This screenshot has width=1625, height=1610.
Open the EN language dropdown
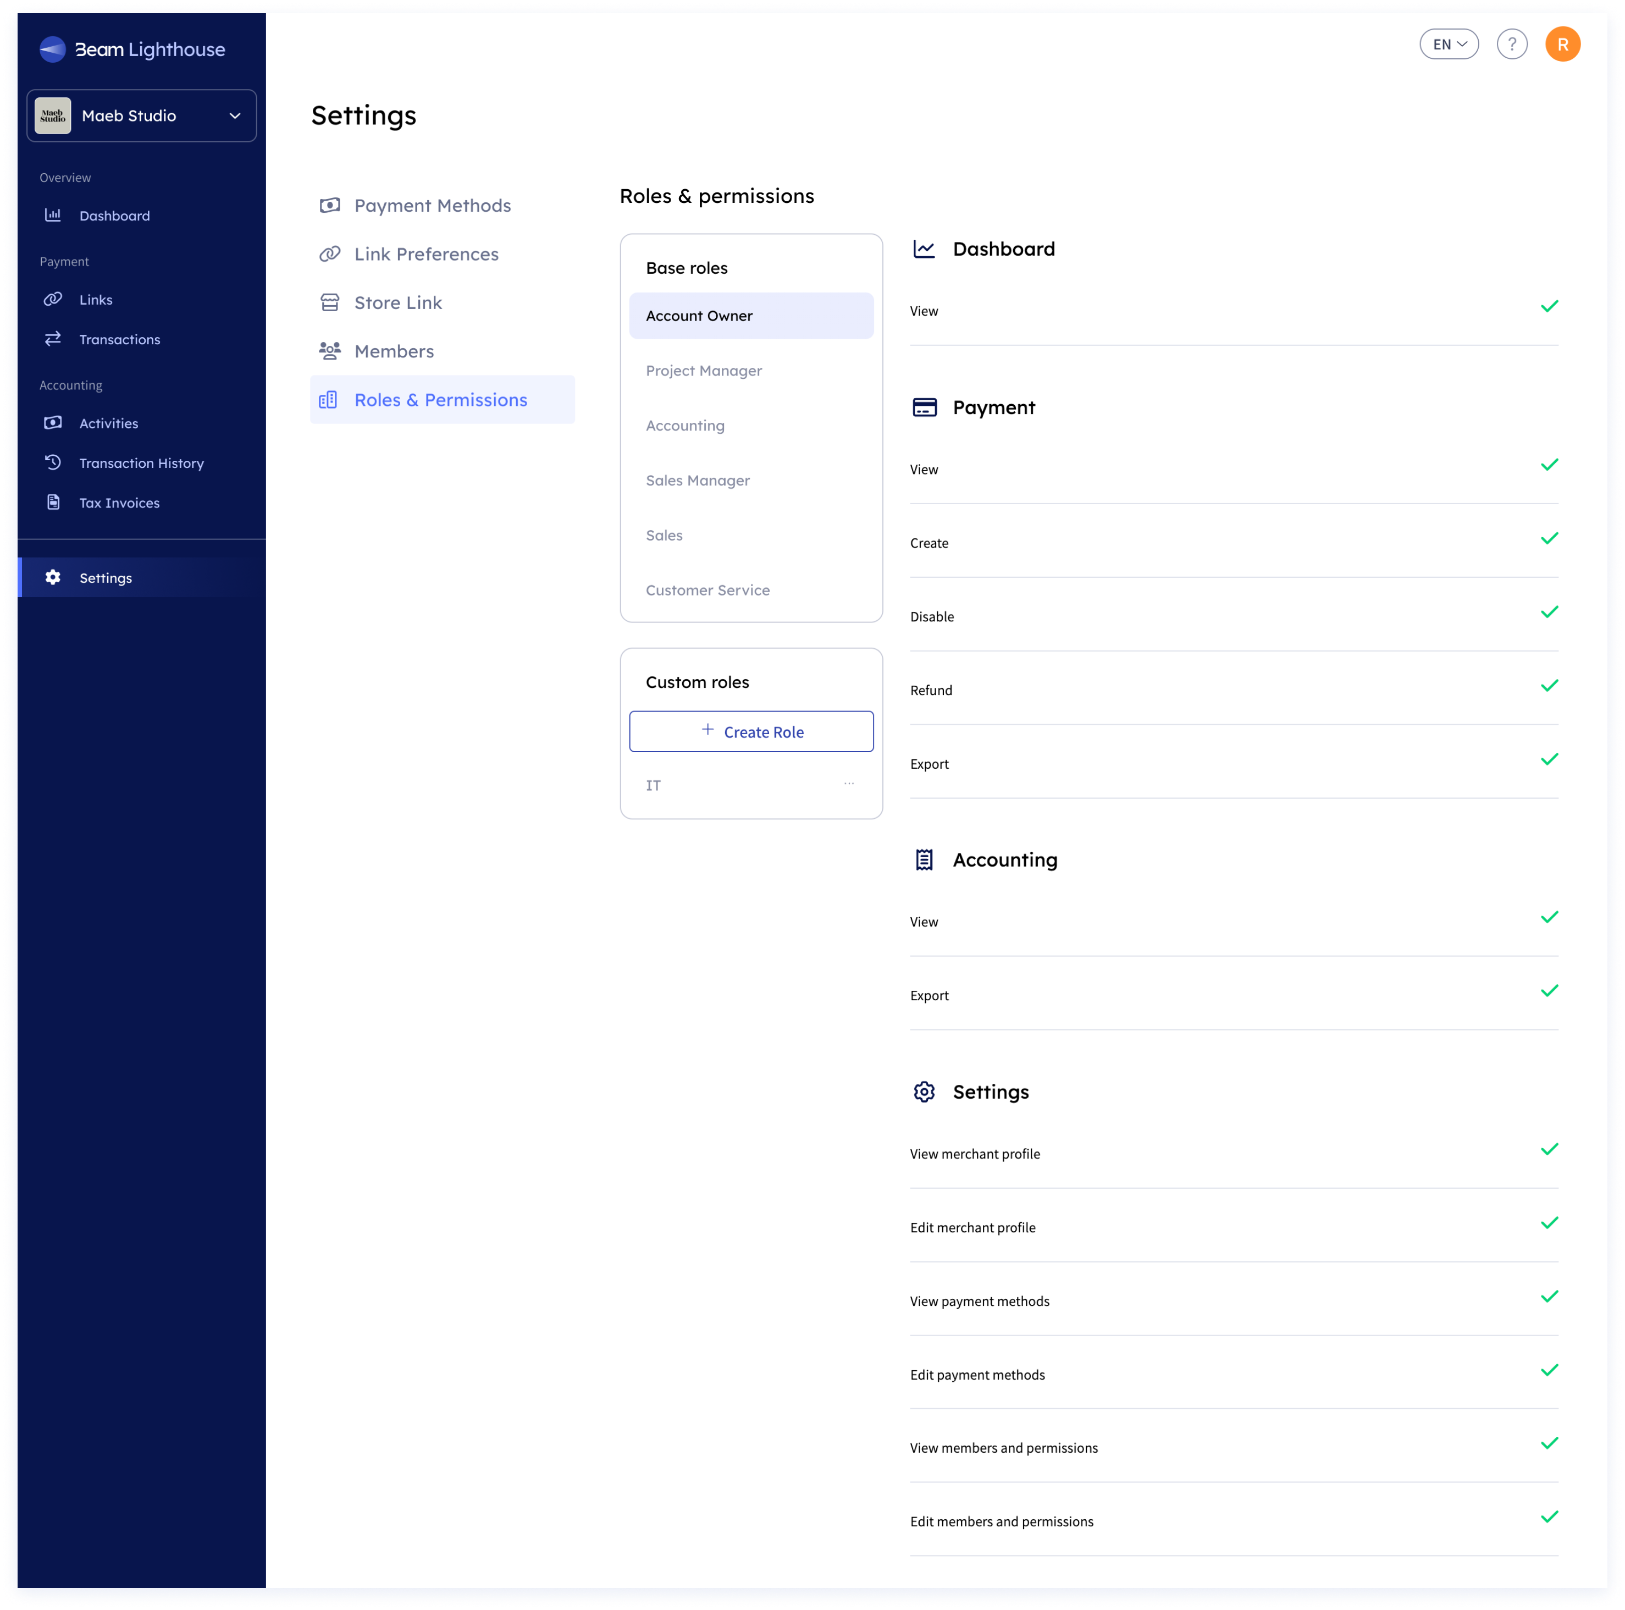[x=1449, y=45]
